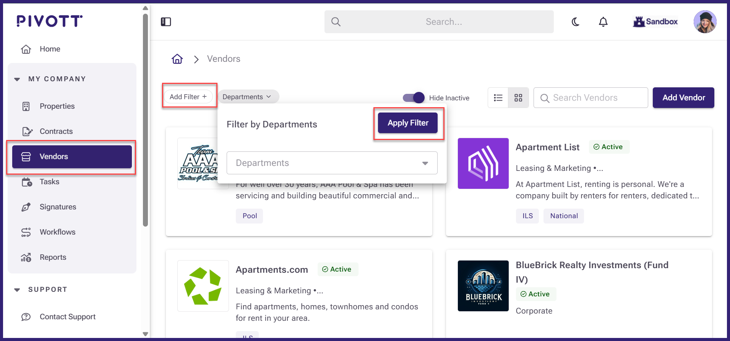Open Contact Support in the sidebar
730x341 pixels.
(72, 317)
